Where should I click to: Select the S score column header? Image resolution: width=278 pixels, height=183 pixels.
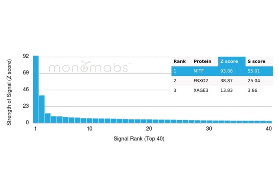256,61
